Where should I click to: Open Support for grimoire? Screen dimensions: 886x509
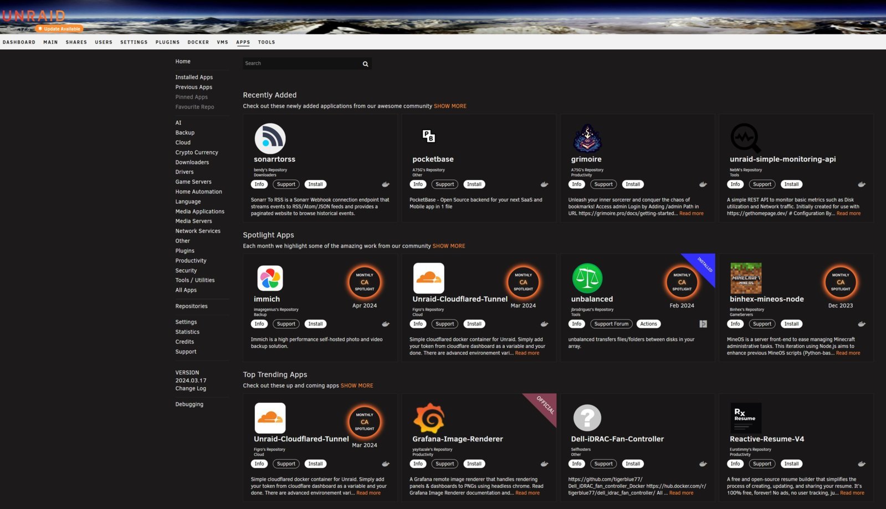[603, 184]
